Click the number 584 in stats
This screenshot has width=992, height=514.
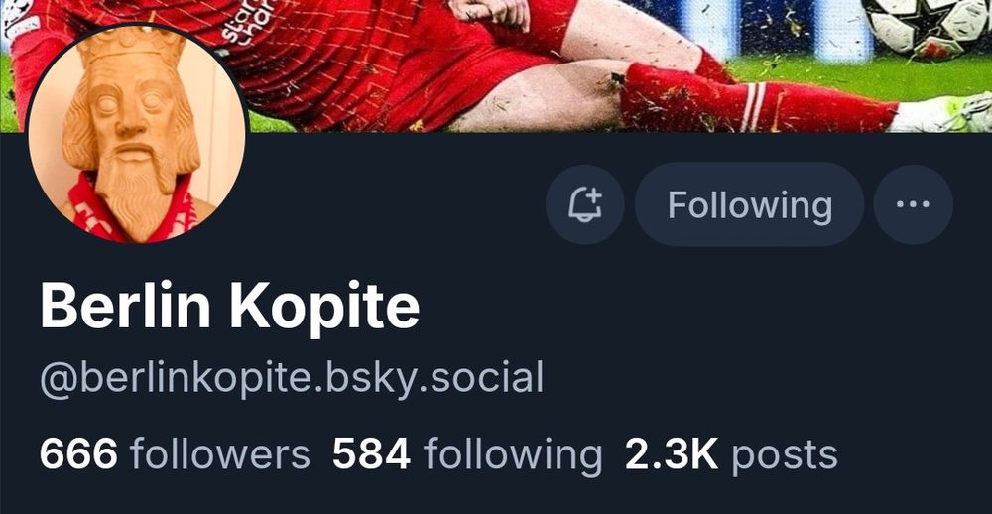(x=371, y=455)
